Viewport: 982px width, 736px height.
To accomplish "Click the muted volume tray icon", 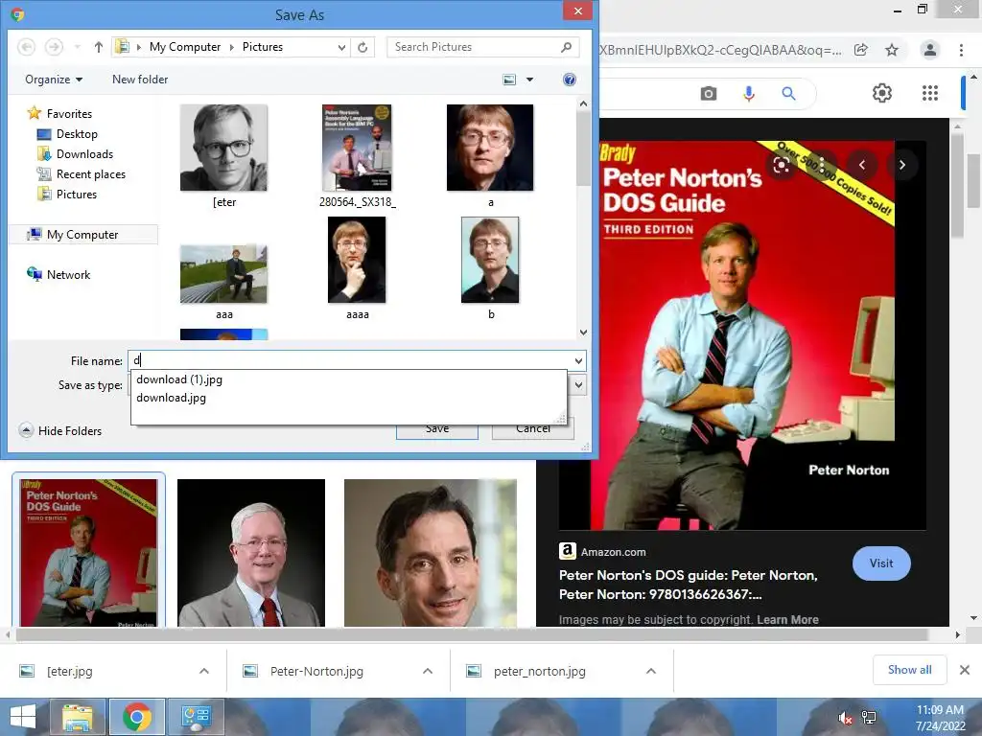I will (x=845, y=718).
